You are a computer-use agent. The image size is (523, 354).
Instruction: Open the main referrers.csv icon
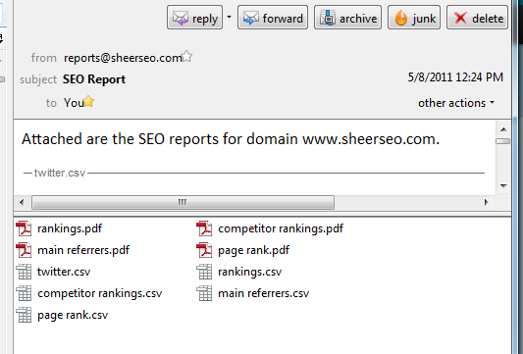(x=204, y=293)
